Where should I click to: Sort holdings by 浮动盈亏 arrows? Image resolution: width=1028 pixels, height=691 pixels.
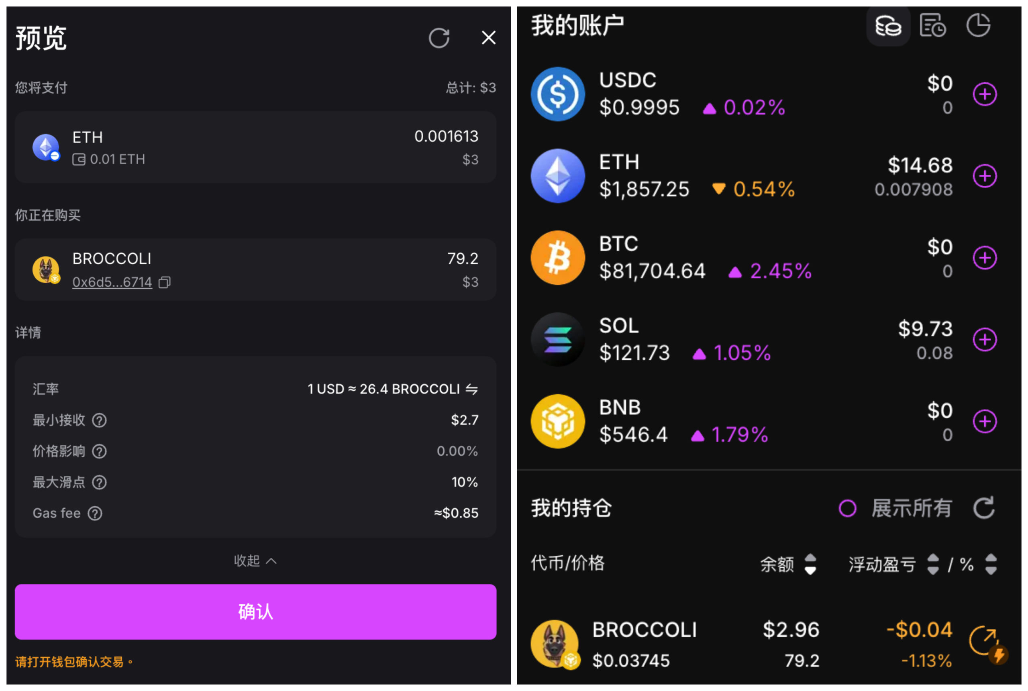click(x=932, y=564)
